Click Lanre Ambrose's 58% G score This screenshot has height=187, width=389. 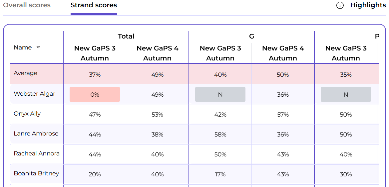coord(220,135)
